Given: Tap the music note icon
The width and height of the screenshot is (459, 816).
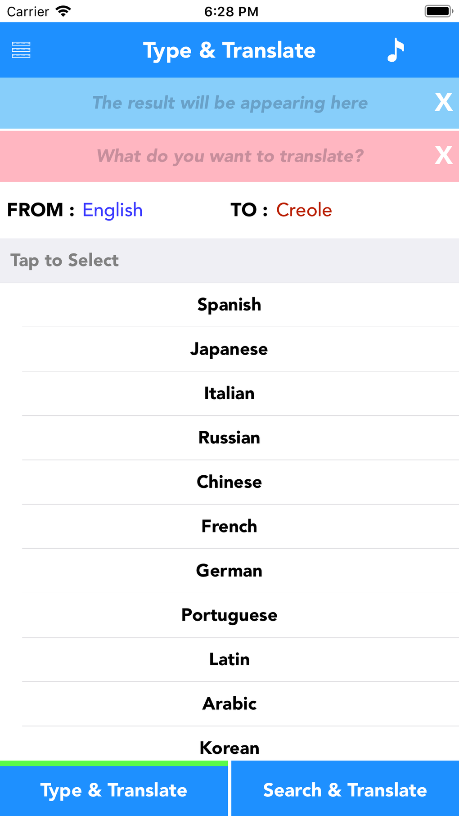Looking at the screenshot, I should [396, 50].
